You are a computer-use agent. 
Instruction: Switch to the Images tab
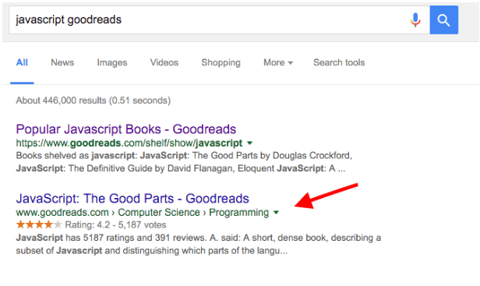pyautogui.click(x=112, y=62)
